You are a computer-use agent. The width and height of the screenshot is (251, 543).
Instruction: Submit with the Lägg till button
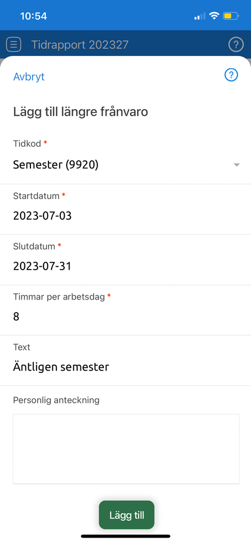pos(127,515)
